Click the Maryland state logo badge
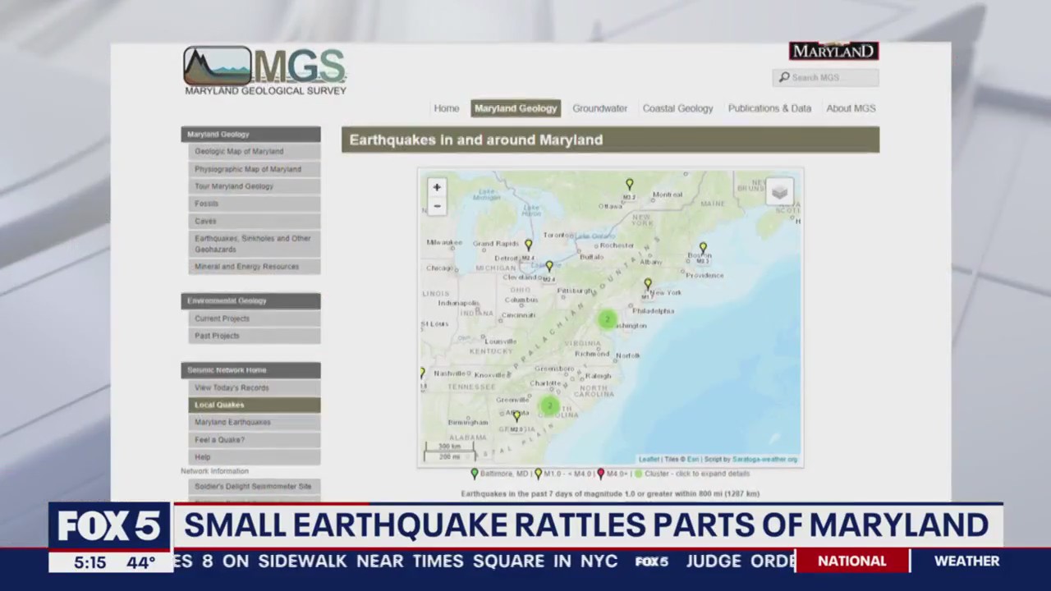 pyautogui.click(x=833, y=51)
